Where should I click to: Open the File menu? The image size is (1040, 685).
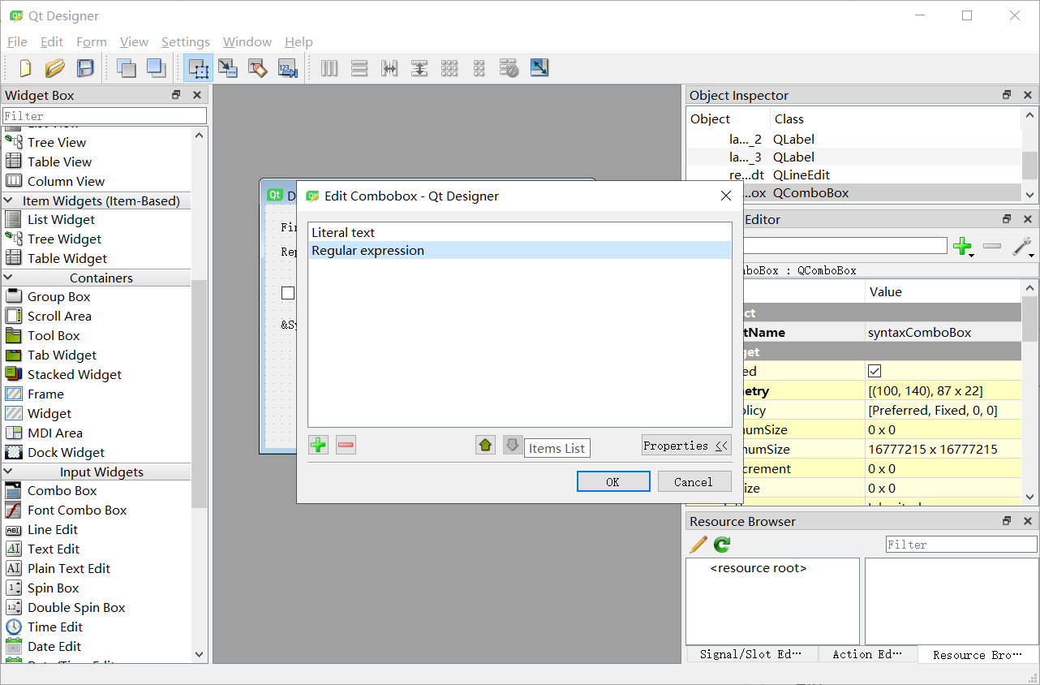click(x=17, y=42)
